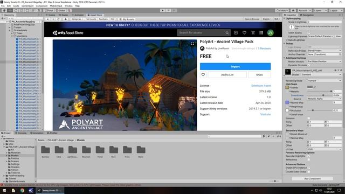Open the Asset Store apps grid
Screen dimensions: 345x194
(x=261, y=32)
